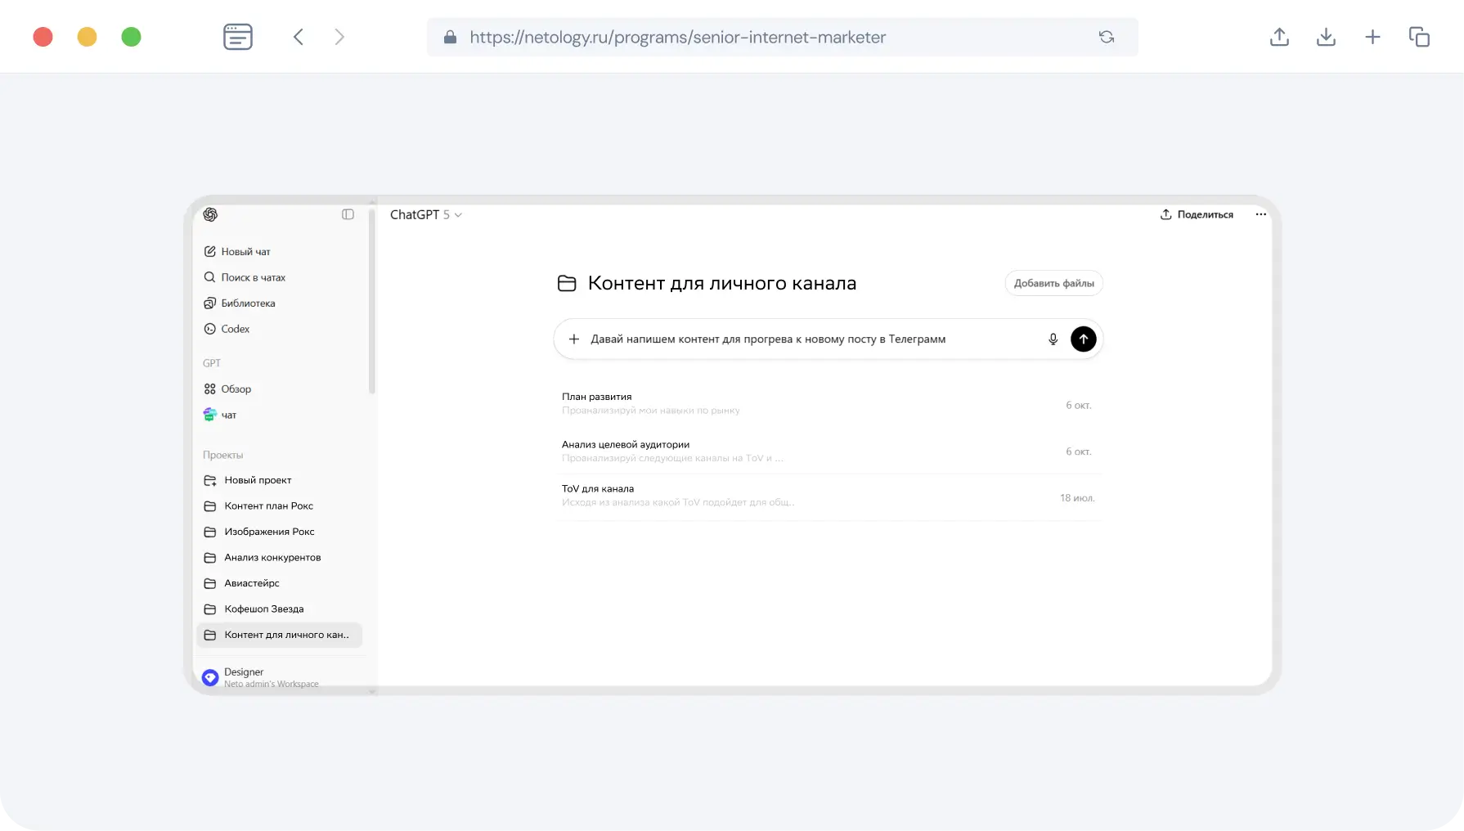Open the Анализ конкурентов project folder
This screenshot has height=831, width=1464.
point(272,558)
